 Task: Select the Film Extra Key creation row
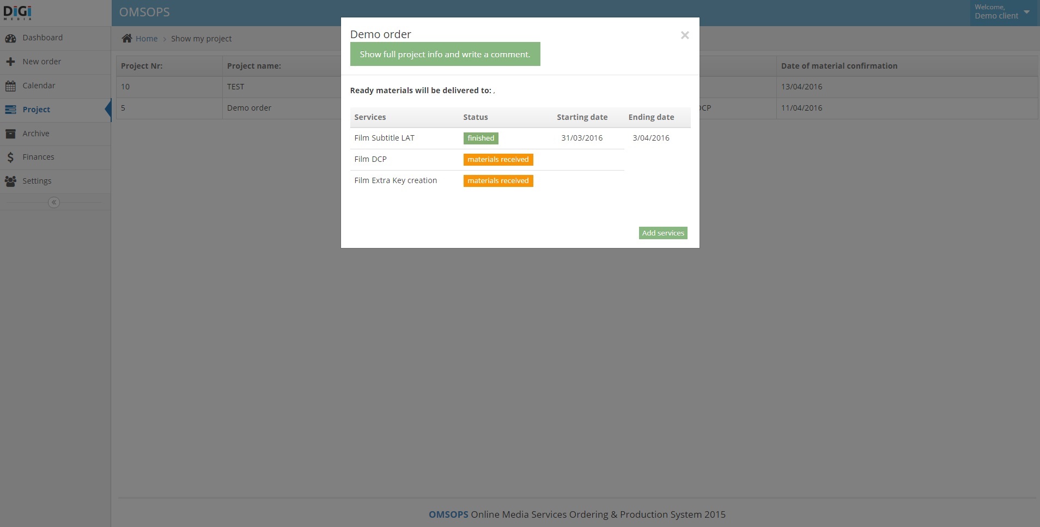396,180
